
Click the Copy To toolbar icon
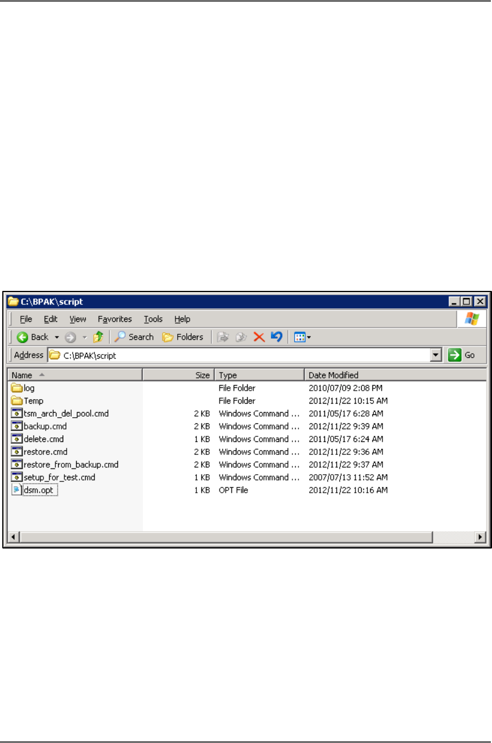[240, 337]
